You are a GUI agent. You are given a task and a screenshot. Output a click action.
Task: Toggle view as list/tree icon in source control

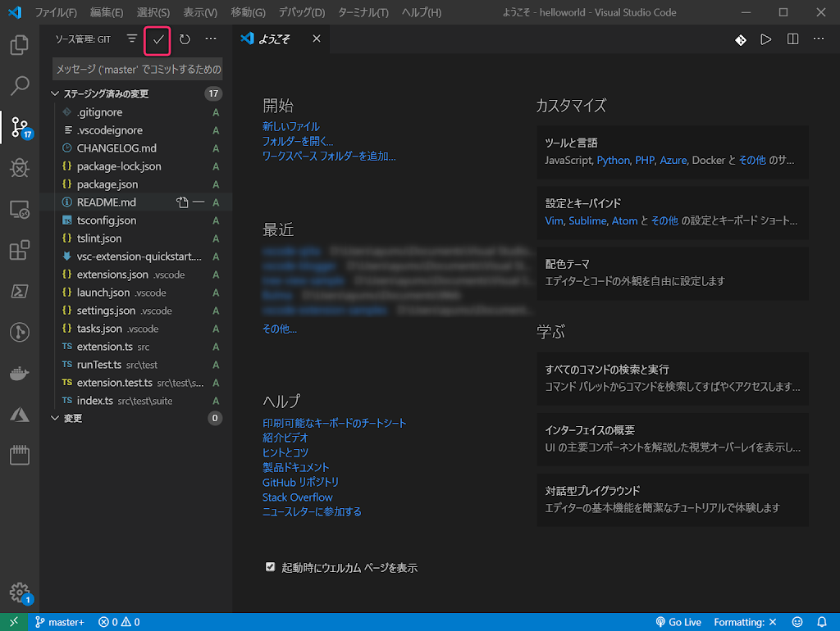(x=132, y=39)
